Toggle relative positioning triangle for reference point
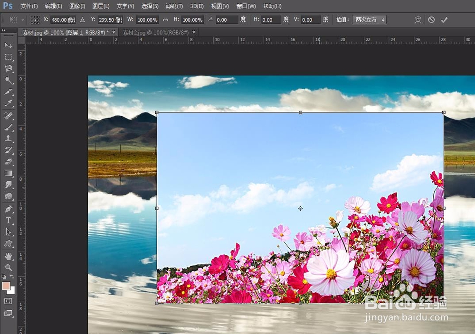Viewport: 475px width, 334px height. [x=82, y=20]
